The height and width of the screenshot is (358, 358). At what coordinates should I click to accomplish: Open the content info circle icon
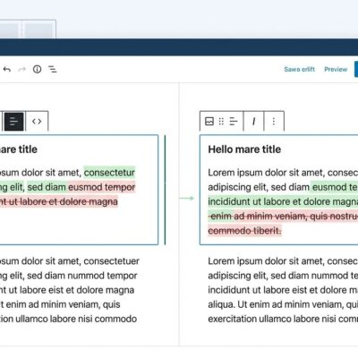pos(37,70)
